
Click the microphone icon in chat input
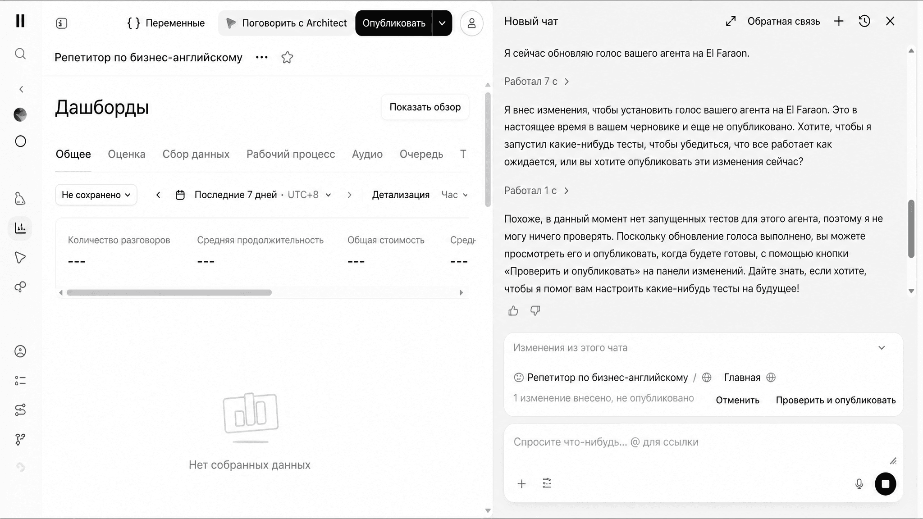pos(859,484)
